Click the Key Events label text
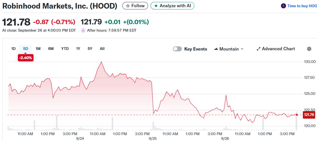317x141 pixels. [196, 49]
